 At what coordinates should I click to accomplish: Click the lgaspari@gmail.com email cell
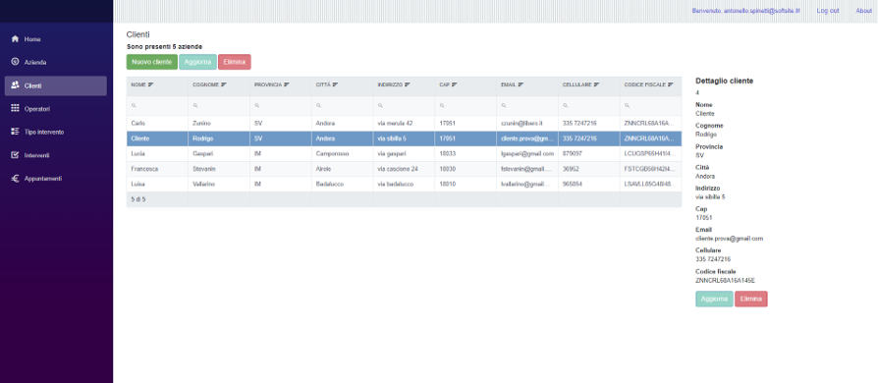pyautogui.click(x=527, y=153)
